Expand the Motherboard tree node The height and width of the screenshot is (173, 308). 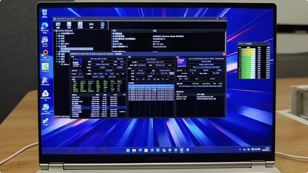(x=57, y=36)
